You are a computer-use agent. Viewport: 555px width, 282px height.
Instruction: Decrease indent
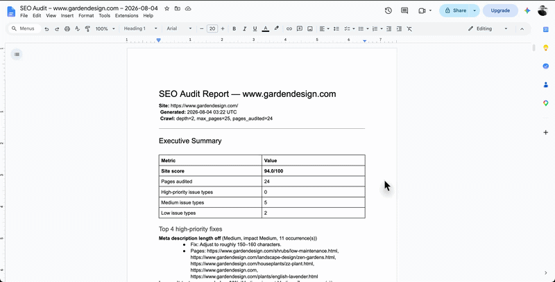[x=388, y=29]
